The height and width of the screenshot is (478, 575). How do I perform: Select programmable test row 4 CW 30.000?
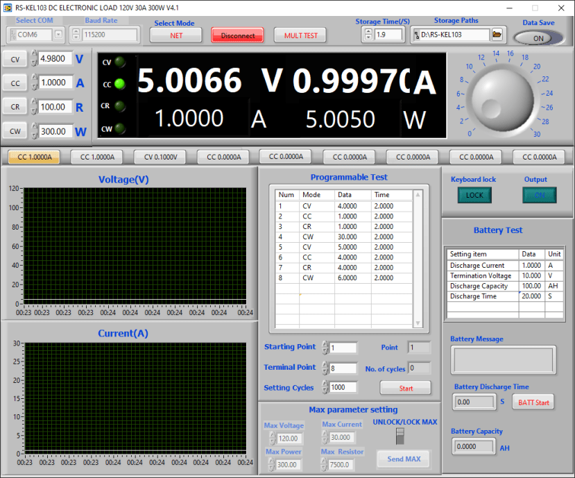[x=344, y=237]
